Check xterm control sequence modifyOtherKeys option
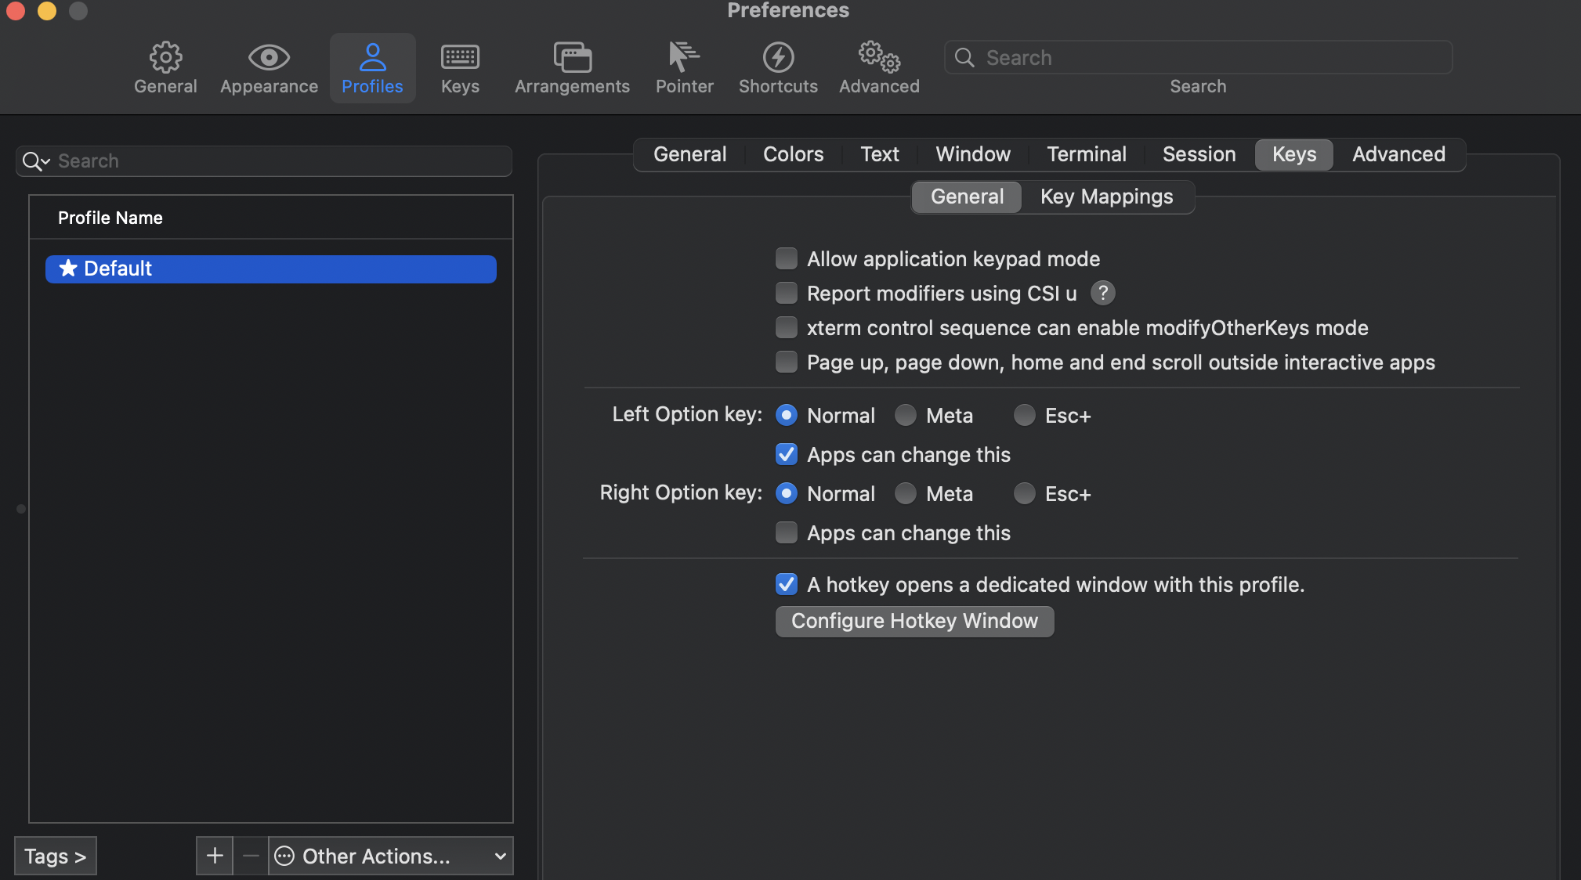Viewport: 1581px width, 880px height. pos(786,327)
